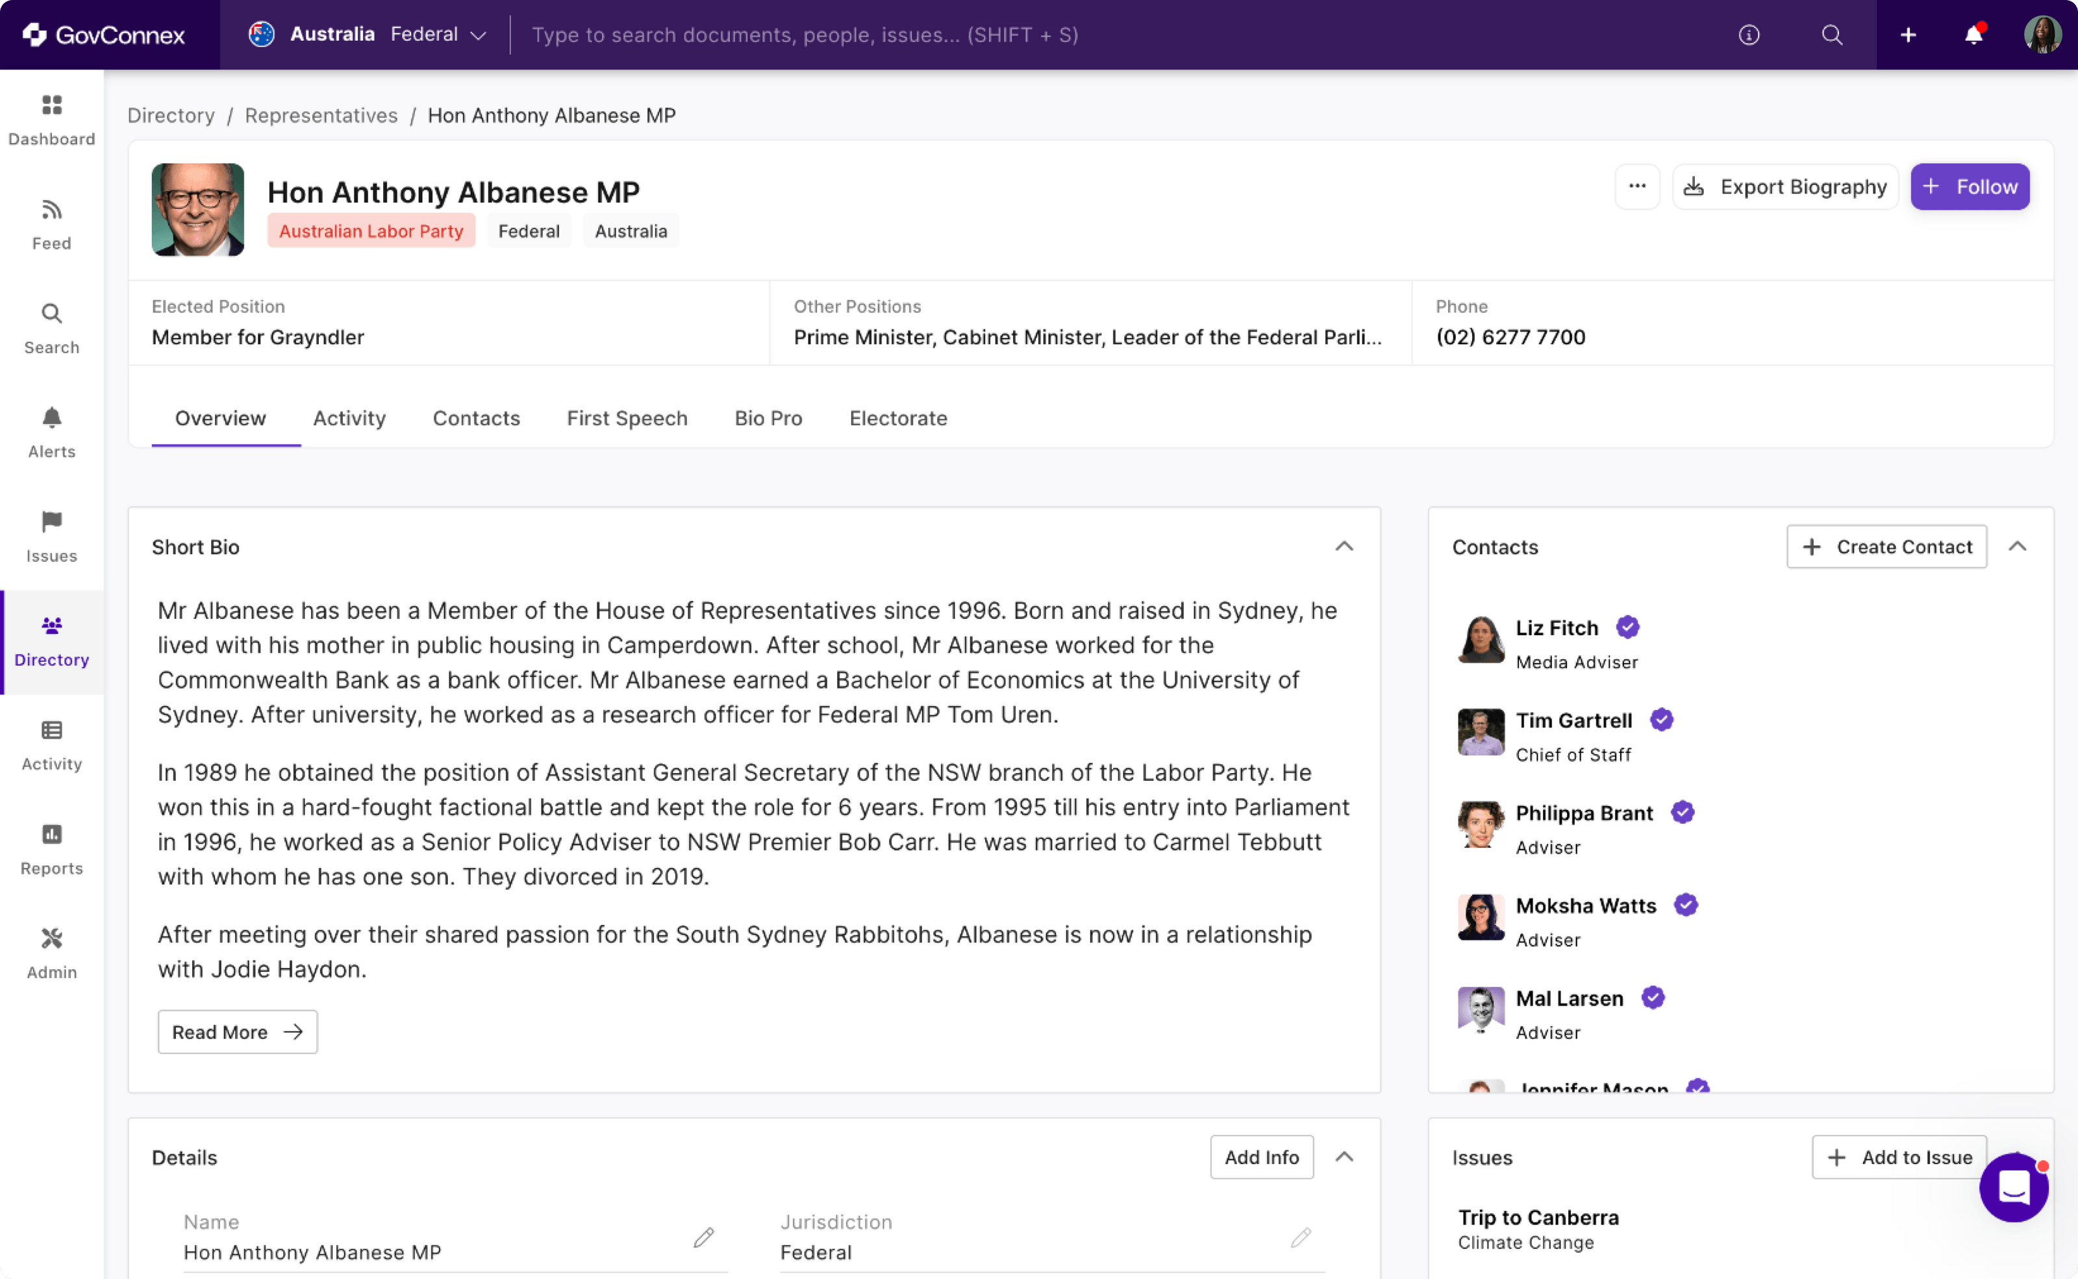Open the chat support bubble

[x=2013, y=1187]
